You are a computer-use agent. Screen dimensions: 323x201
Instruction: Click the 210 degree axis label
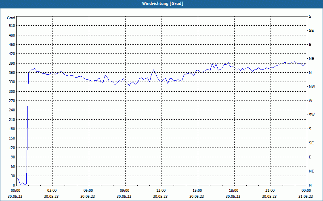pos(12,119)
